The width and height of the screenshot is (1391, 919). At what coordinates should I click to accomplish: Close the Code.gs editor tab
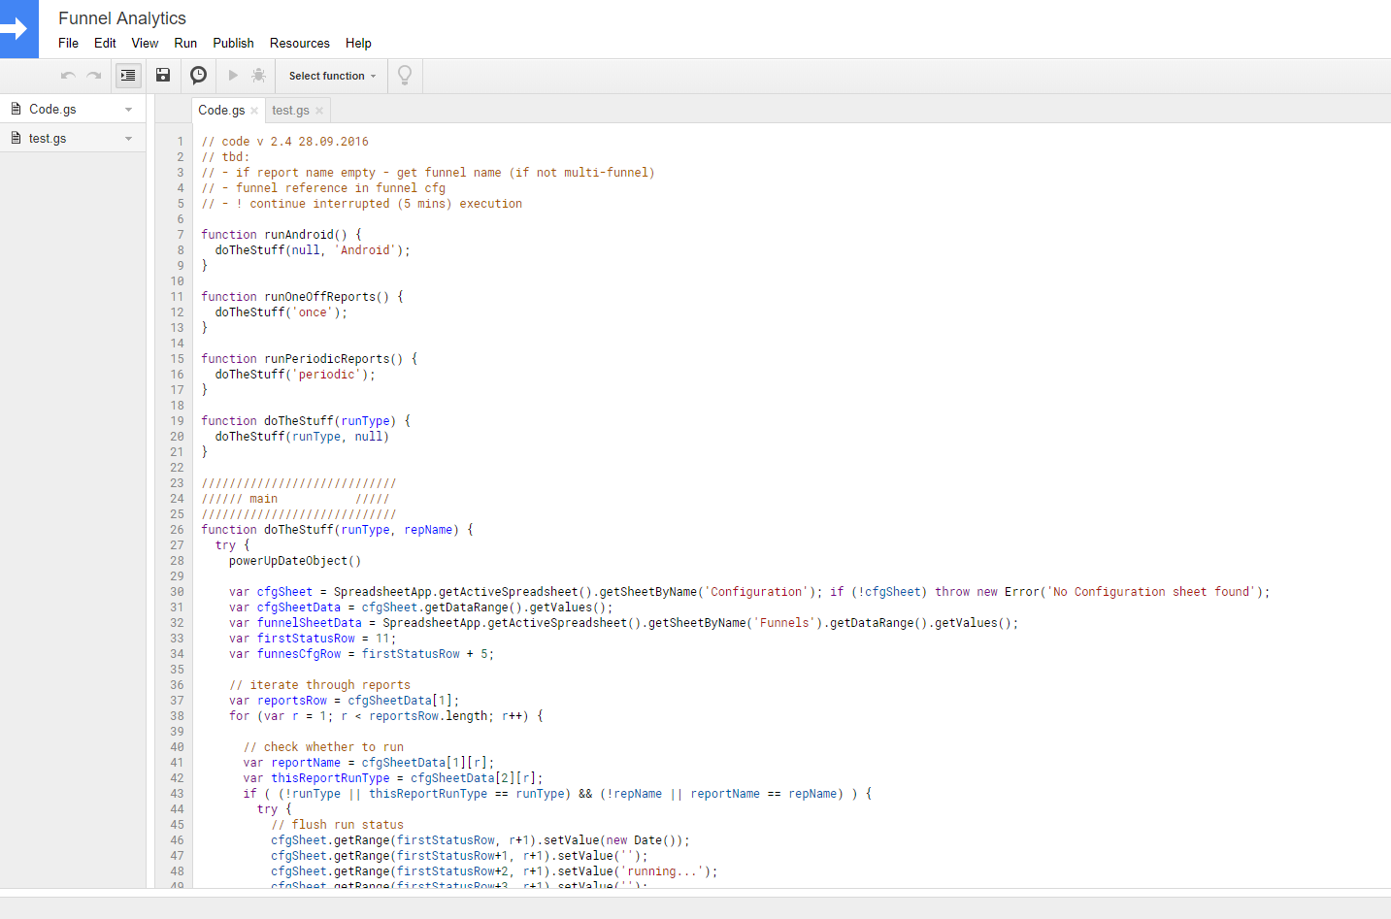(254, 111)
